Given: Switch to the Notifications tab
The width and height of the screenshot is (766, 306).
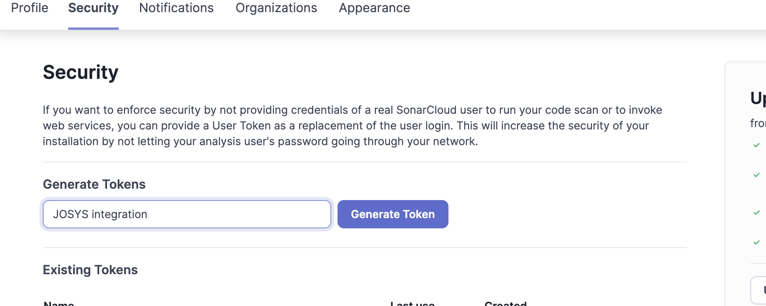Looking at the screenshot, I should [176, 8].
